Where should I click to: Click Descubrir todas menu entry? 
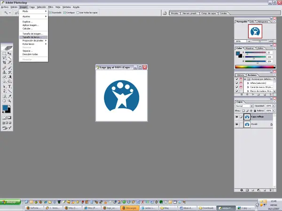33,54
